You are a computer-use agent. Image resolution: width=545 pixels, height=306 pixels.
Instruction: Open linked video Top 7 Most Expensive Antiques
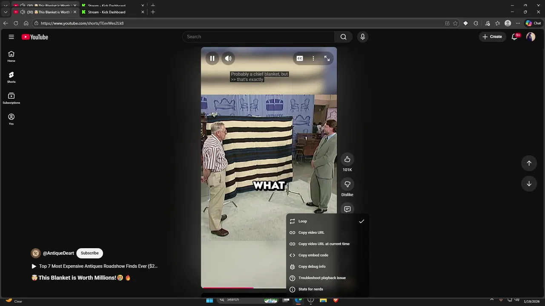pyautogui.click(x=95, y=266)
